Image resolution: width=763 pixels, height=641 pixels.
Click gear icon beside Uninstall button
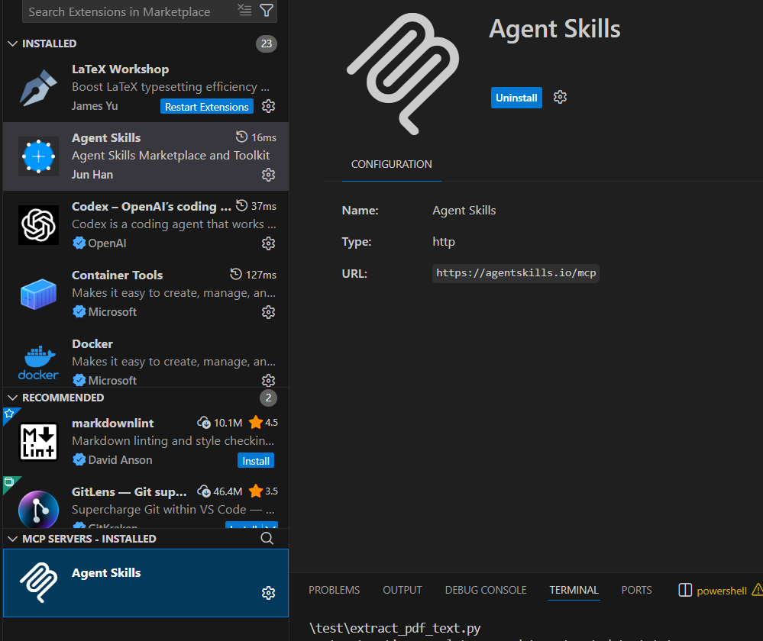point(560,98)
